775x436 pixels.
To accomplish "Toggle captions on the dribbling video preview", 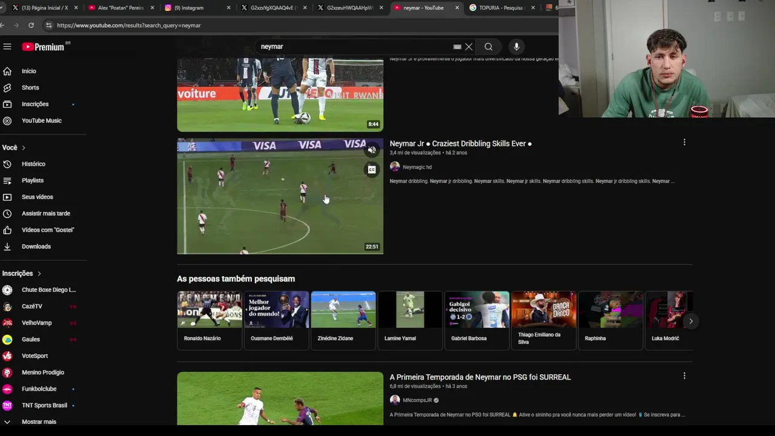I will [x=372, y=170].
